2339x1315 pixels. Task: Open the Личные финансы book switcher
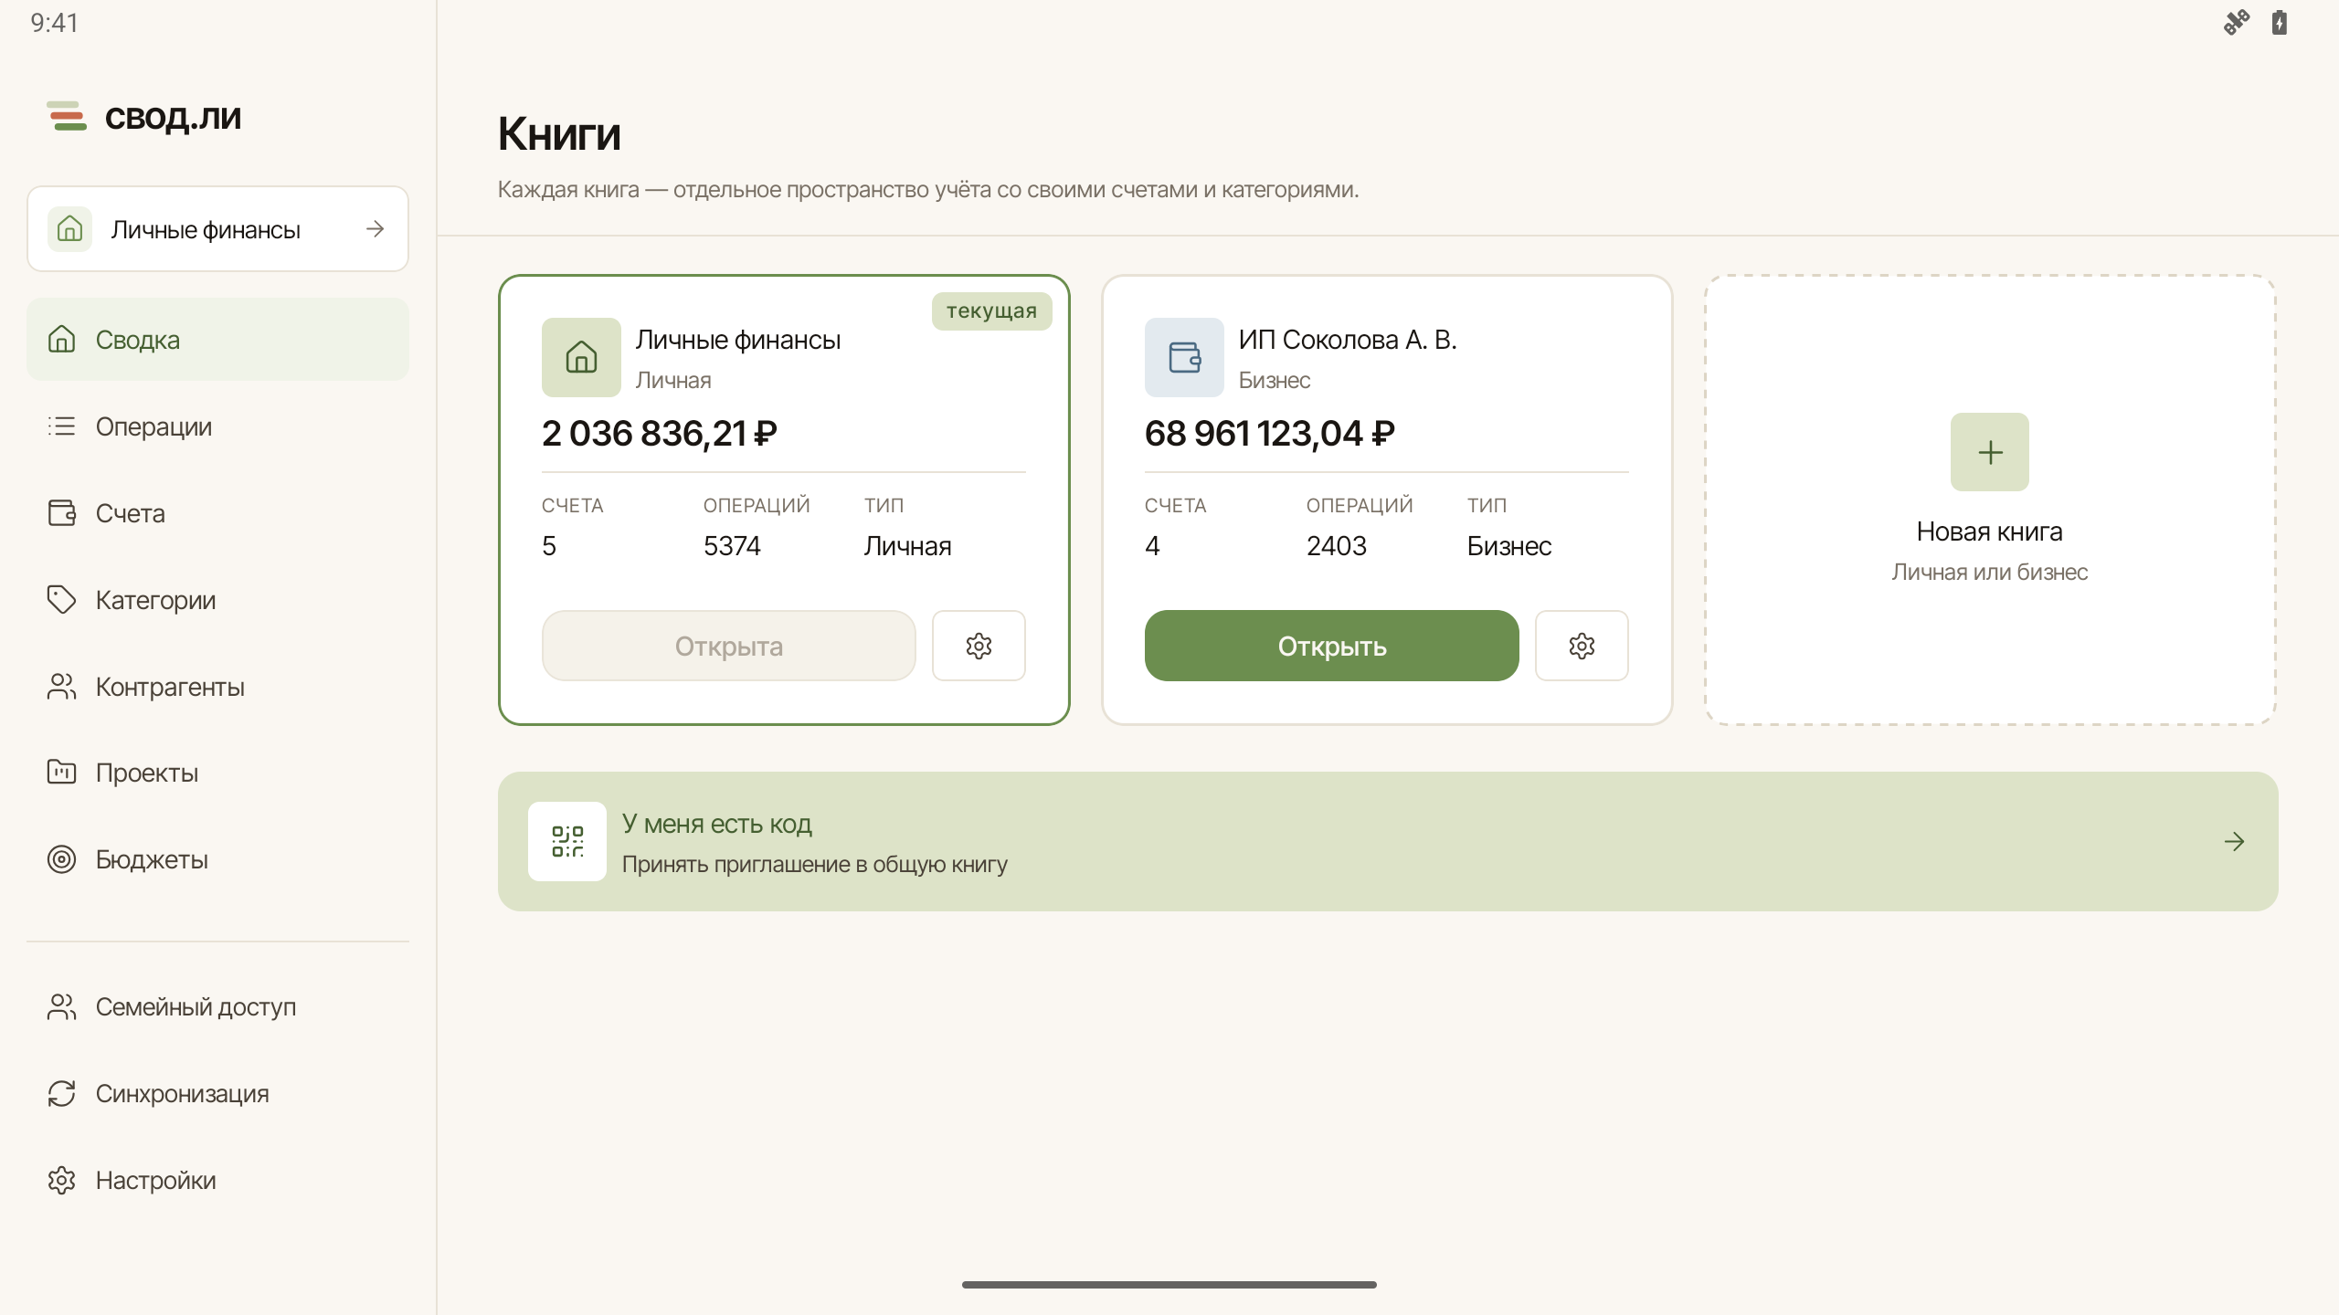click(217, 229)
